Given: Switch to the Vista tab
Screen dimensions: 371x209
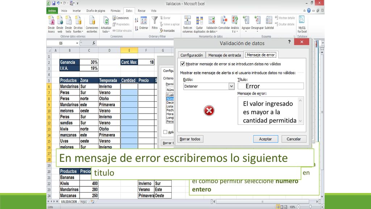Looking at the screenshot, I should [154, 11].
